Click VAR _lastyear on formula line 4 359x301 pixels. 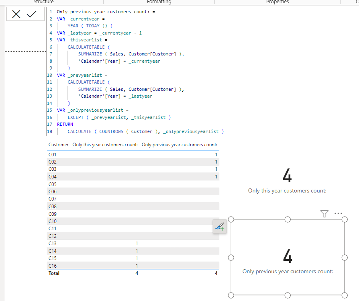click(x=74, y=33)
